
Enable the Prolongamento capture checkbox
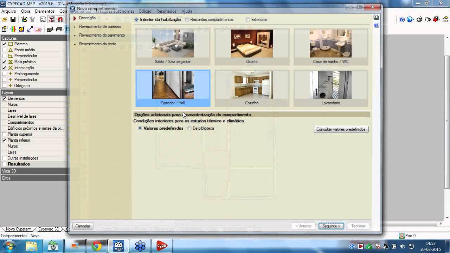(x=4, y=74)
